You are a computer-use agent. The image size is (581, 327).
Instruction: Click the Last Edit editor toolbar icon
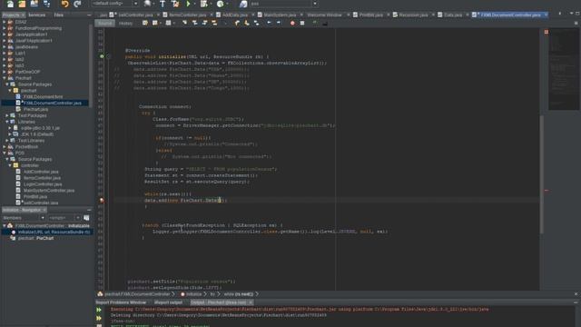[x=145, y=23]
